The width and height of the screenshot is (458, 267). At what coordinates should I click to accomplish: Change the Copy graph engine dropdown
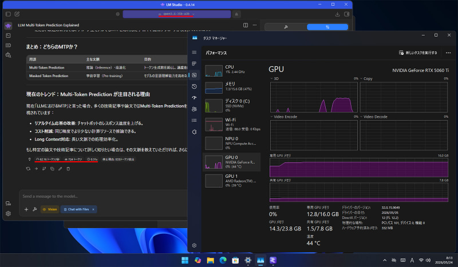(x=366, y=78)
